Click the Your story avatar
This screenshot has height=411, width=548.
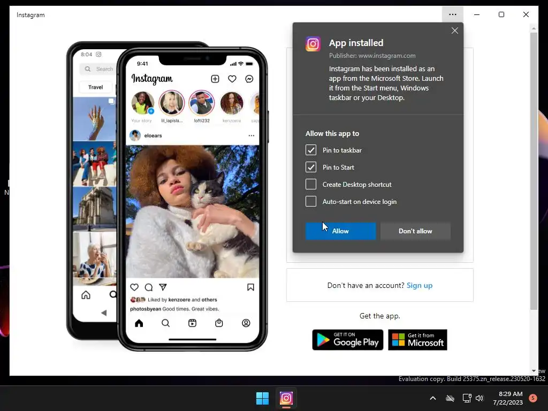(142, 103)
